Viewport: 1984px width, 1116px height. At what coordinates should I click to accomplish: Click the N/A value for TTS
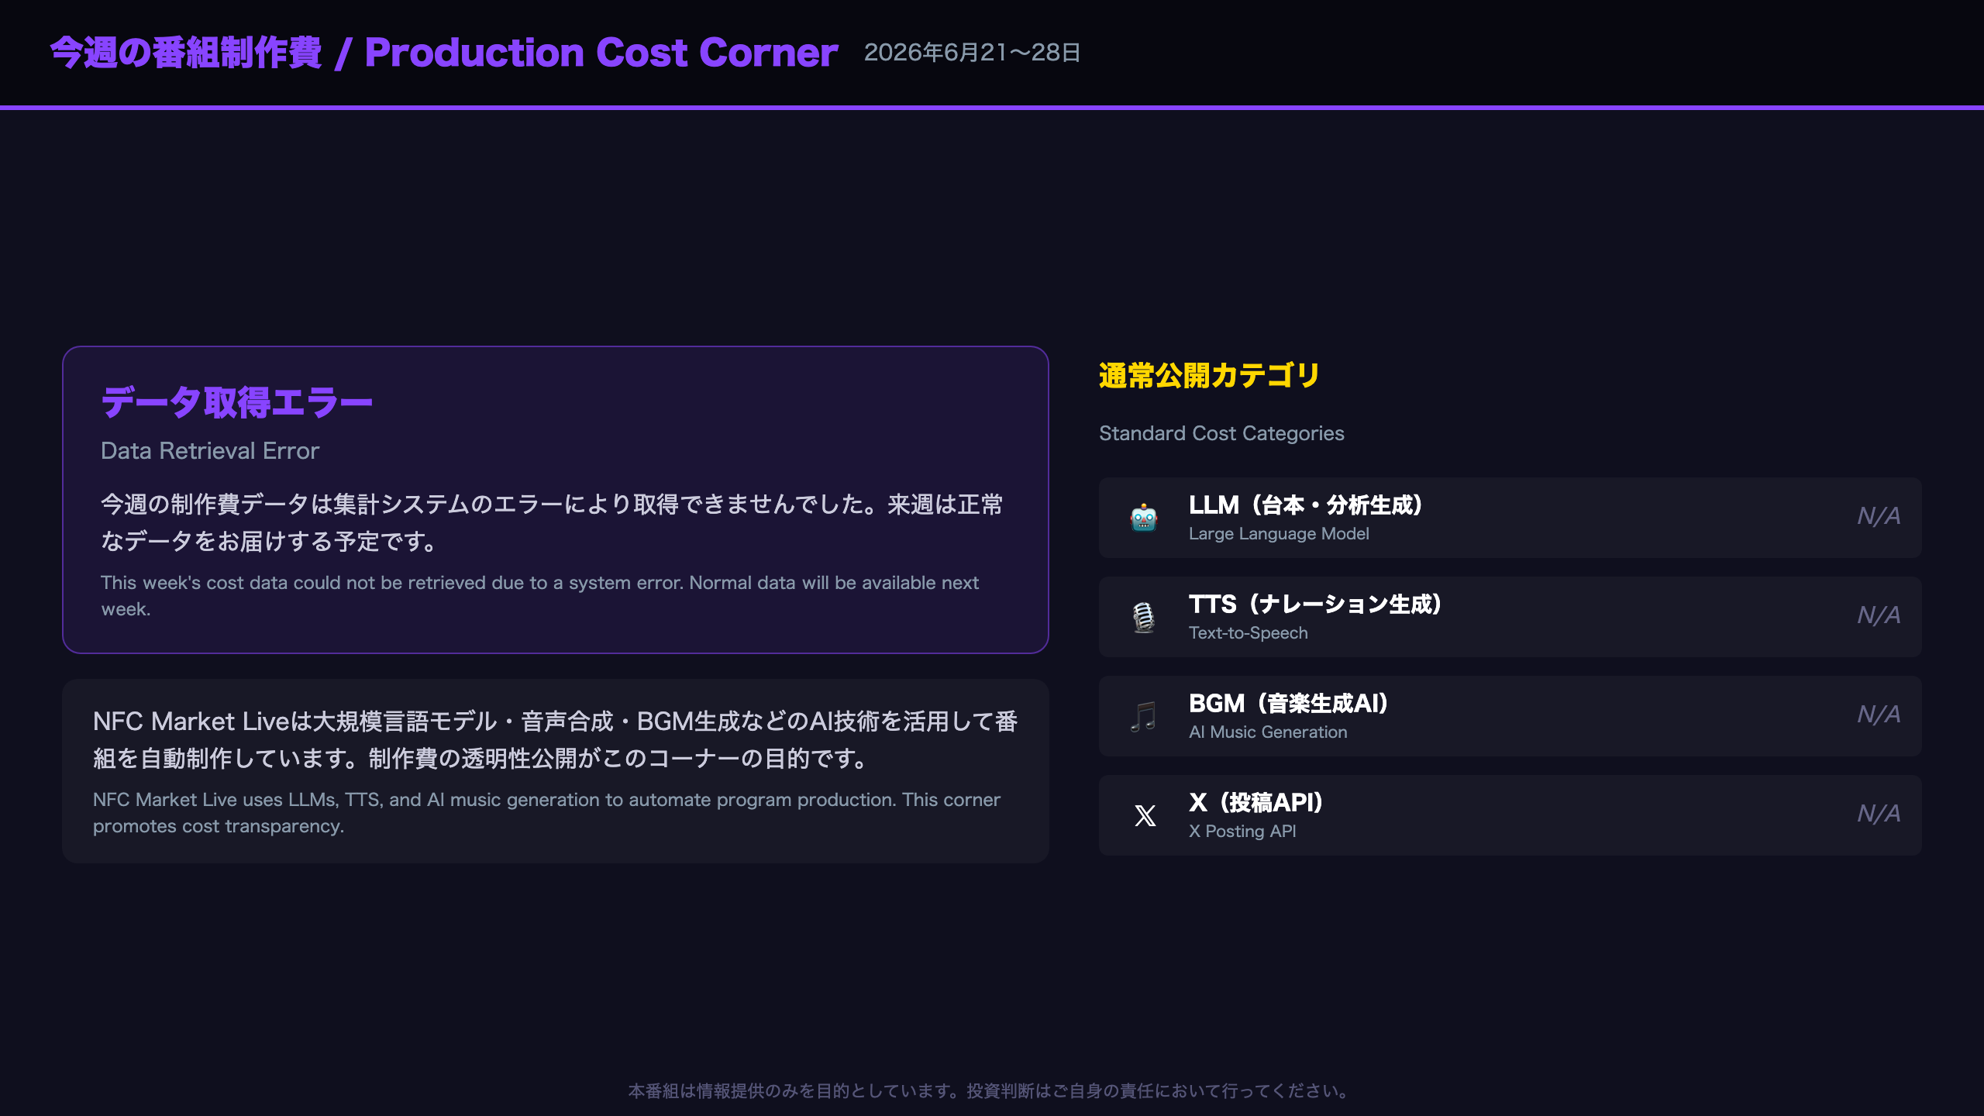(1879, 615)
